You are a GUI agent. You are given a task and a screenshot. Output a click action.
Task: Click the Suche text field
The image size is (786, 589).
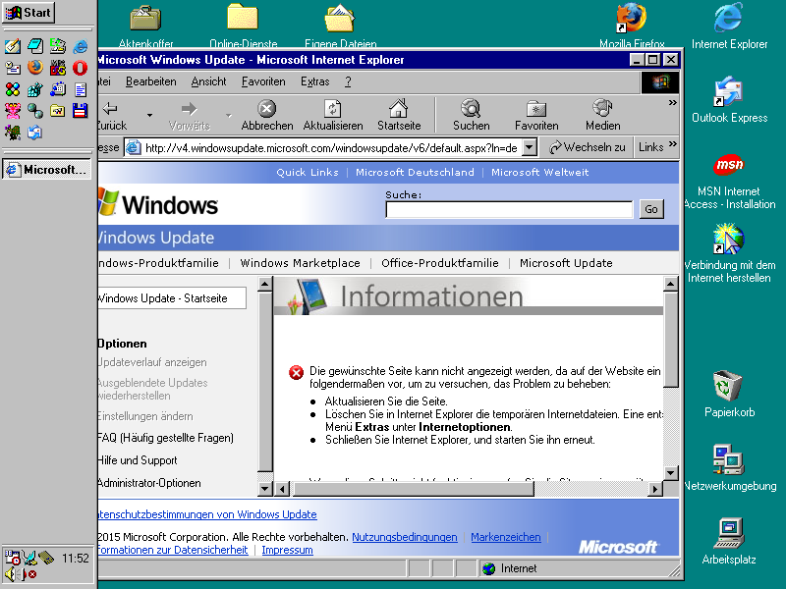pos(509,209)
